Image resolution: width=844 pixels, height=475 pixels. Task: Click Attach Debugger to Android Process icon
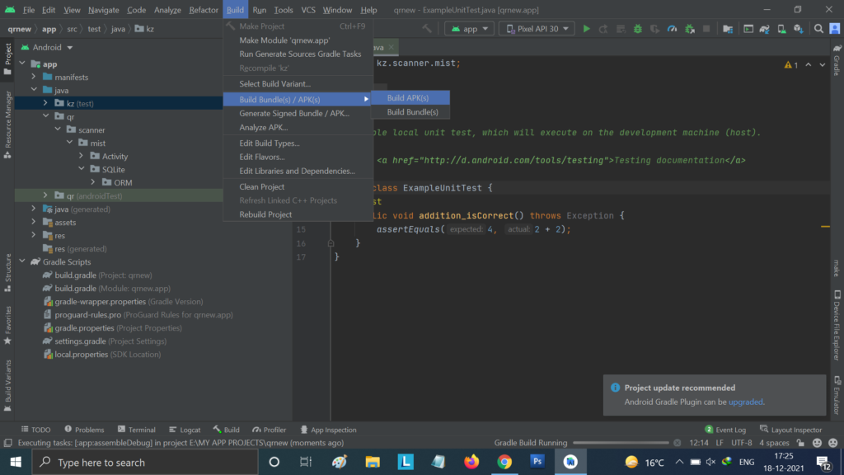coord(690,29)
